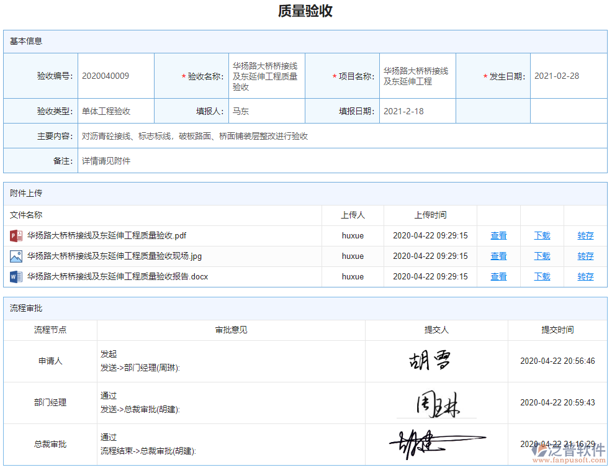转存 the 验收现场.jpg attachment
Screen dimensions: 612x470
585,256
